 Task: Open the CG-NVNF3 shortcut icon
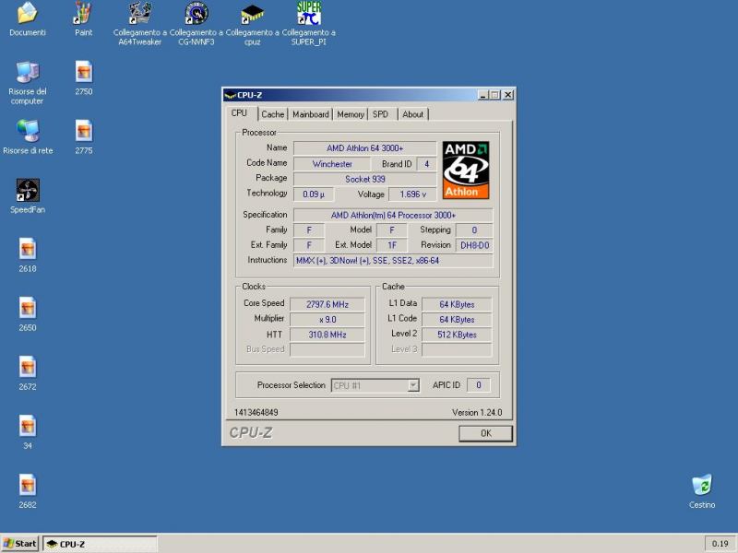pyautogui.click(x=196, y=13)
